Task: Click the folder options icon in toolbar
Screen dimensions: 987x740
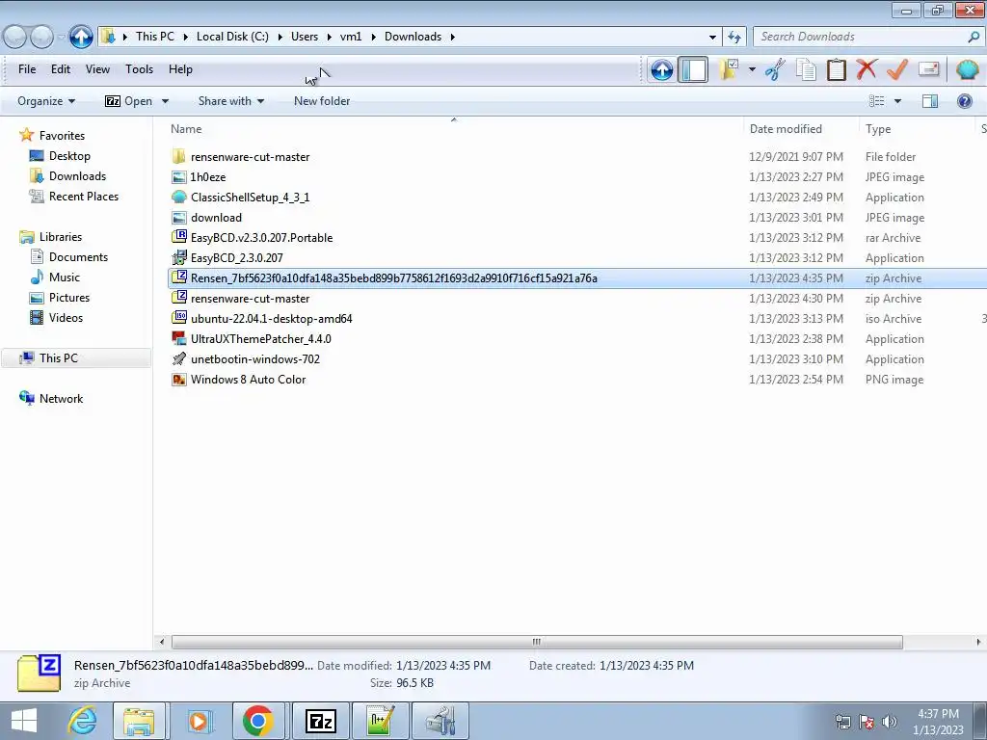Action: click(729, 69)
